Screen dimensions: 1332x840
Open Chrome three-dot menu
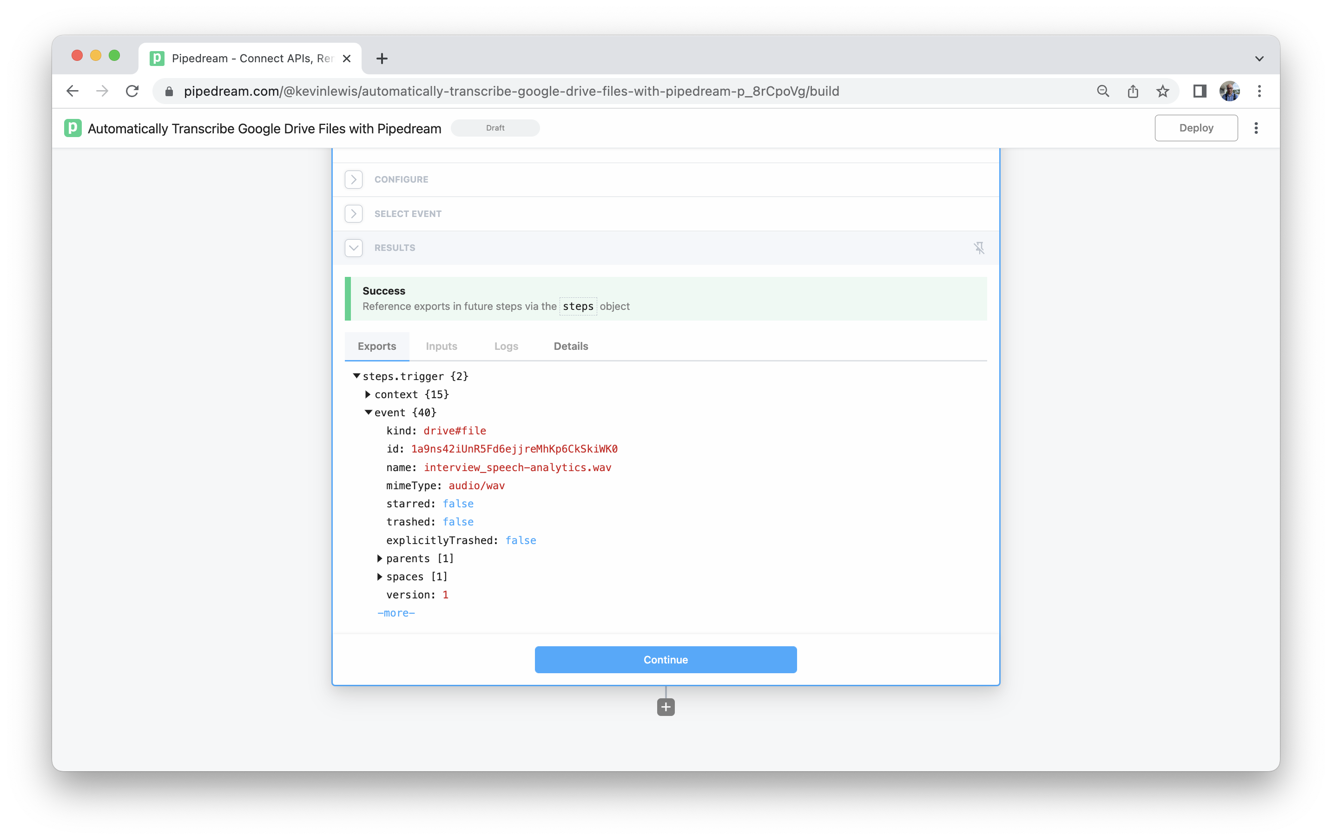tap(1259, 91)
